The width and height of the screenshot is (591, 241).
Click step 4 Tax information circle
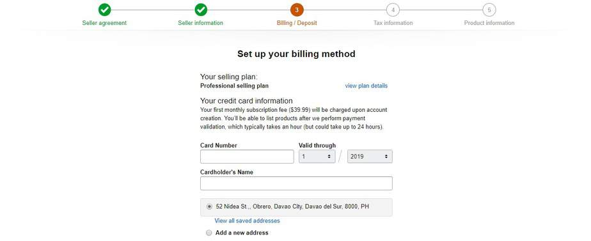point(393,10)
